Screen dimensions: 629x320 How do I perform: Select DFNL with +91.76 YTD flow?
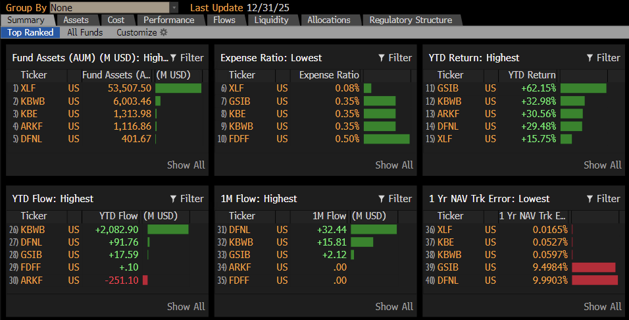[32, 242]
